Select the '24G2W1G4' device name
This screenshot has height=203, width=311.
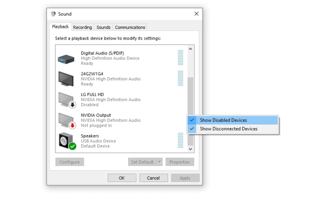92,74
